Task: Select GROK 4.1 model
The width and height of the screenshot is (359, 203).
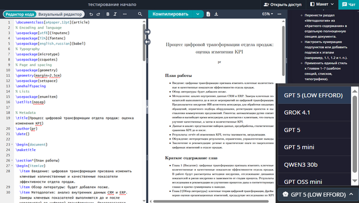Action: (x=314, y=113)
